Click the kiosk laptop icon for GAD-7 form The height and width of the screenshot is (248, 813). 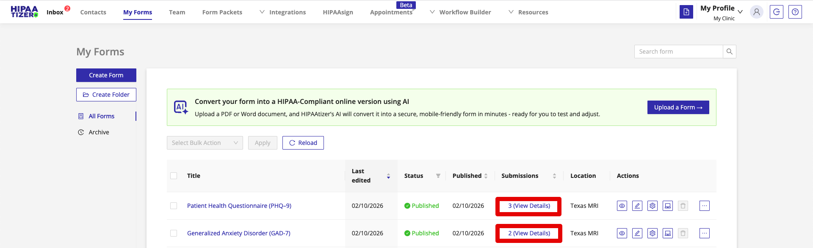coord(667,233)
